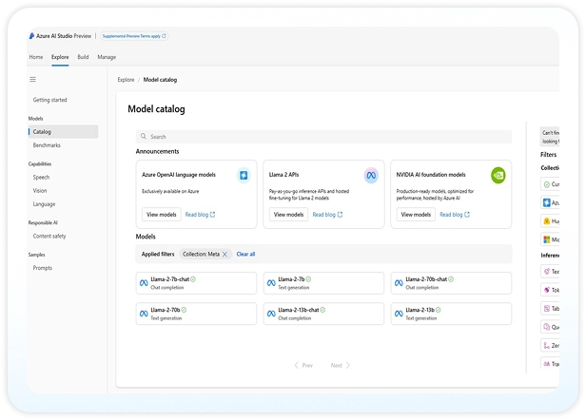Go to Next page of models
The height and width of the screenshot is (420, 586).
[x=340, y=365]
